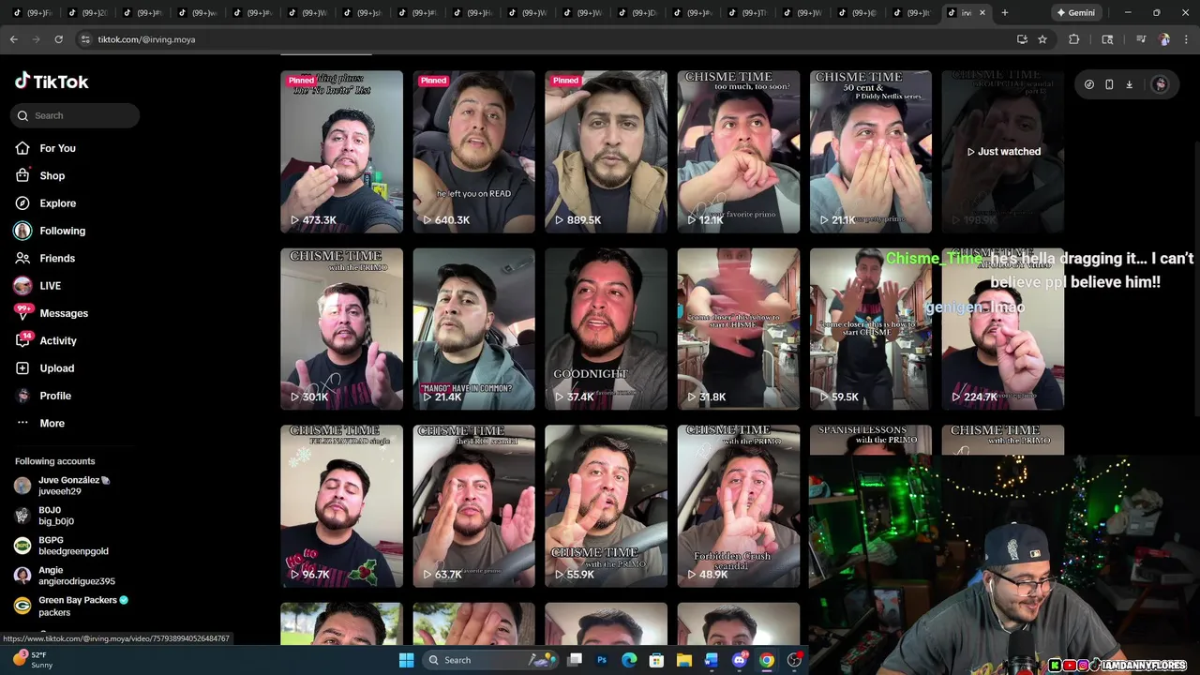Image resolution: width=1200 pixels, height=675 pixels.
Task: Click the phone app icon in floating toolbar
Action: pyautogui.click(x=1109, y=84)
